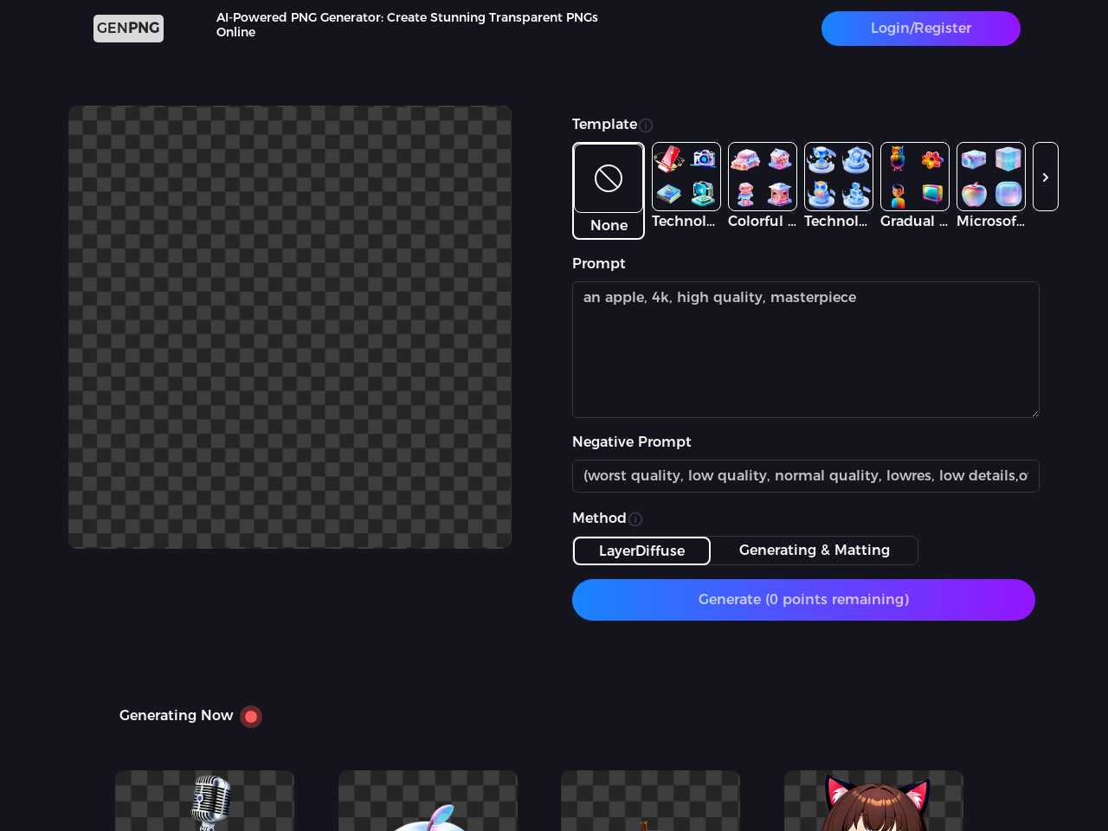
Task: Select the LayerDiffuse method
Action: coord(641,551)
